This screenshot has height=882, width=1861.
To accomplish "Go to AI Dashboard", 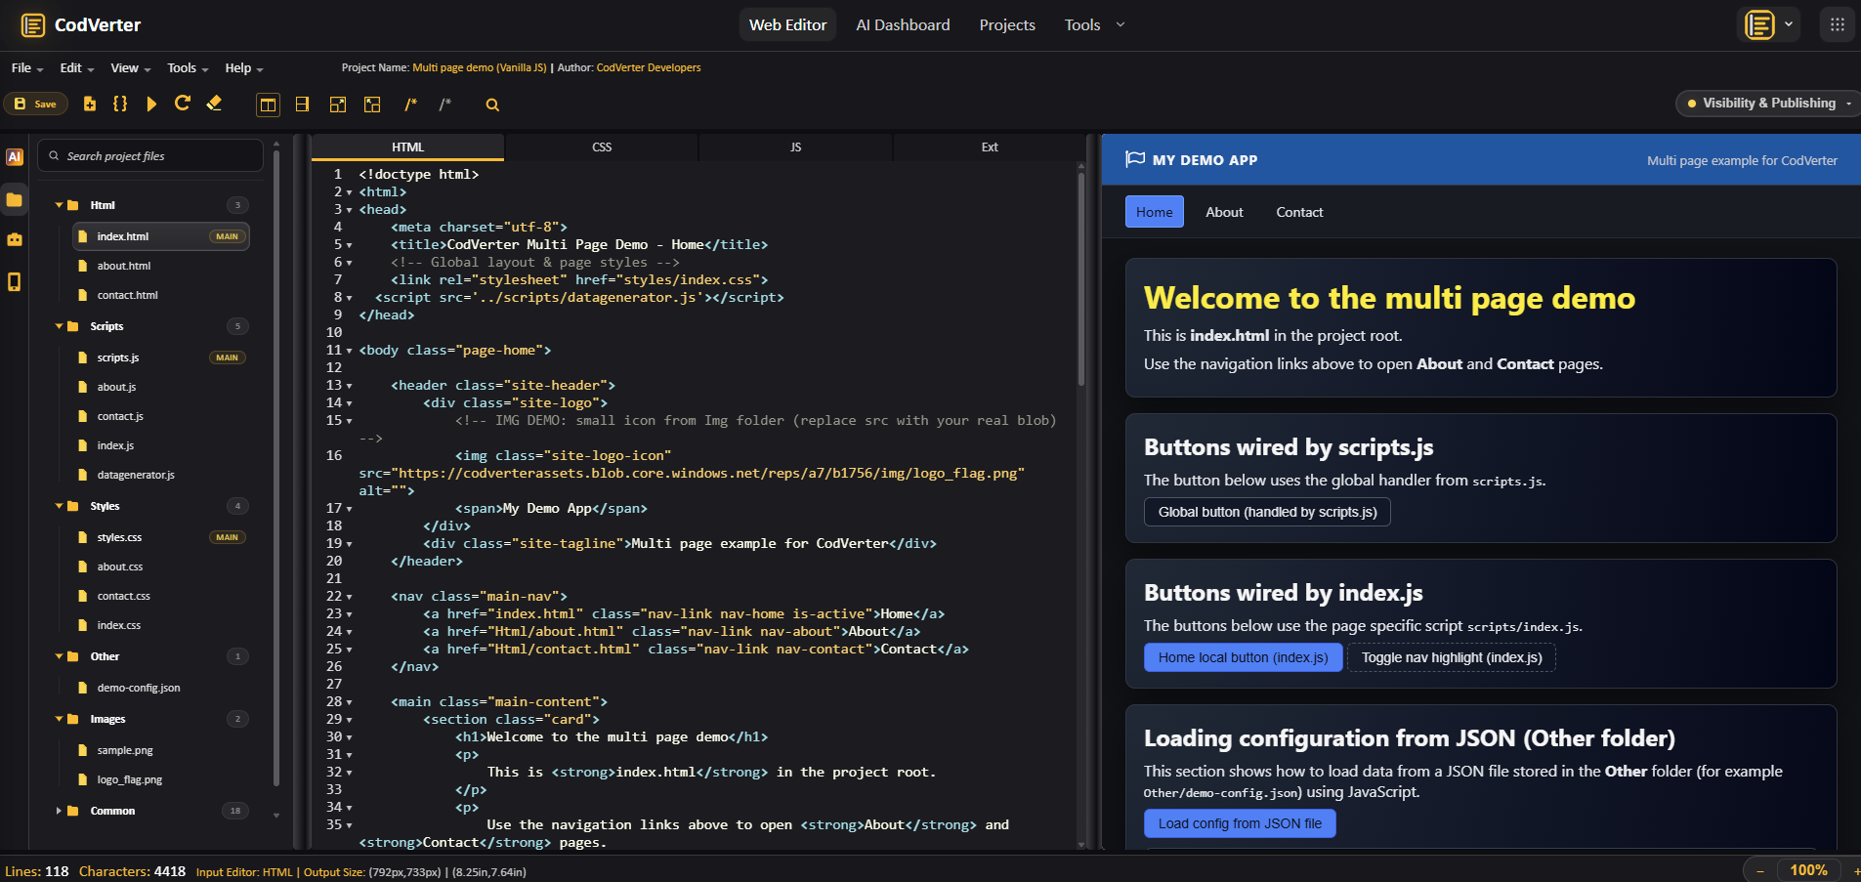I will 903,25.
